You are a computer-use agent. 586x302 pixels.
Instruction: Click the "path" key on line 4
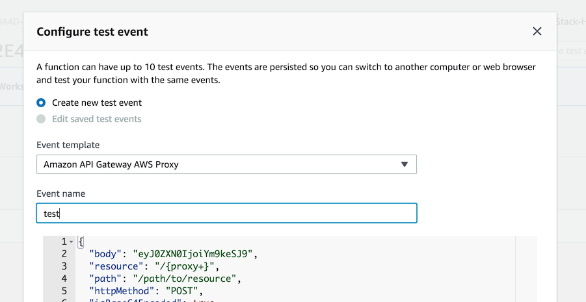coord(105,279)
